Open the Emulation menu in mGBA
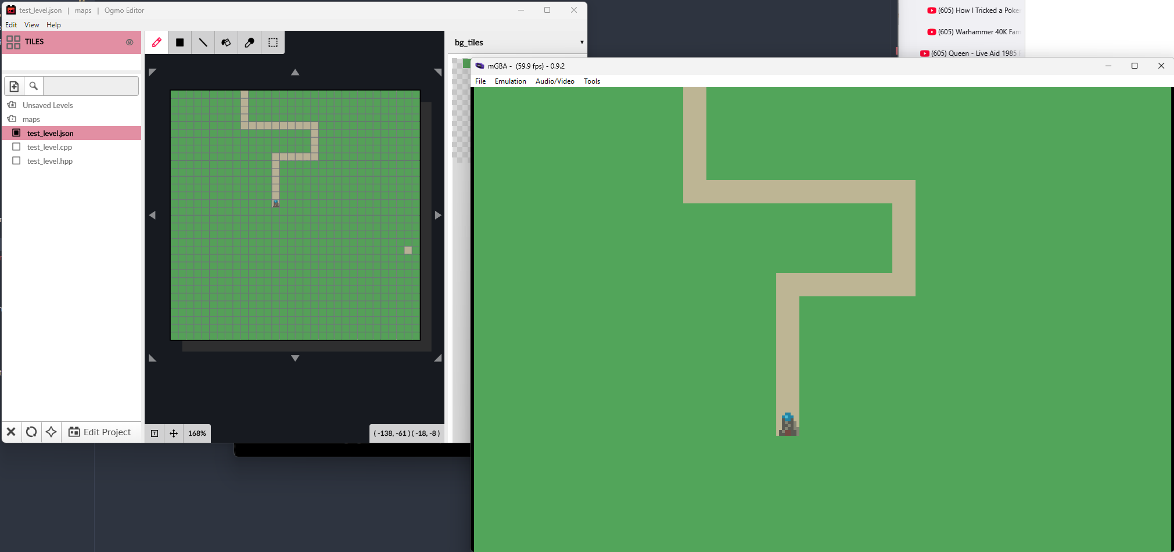 (509, 81)
